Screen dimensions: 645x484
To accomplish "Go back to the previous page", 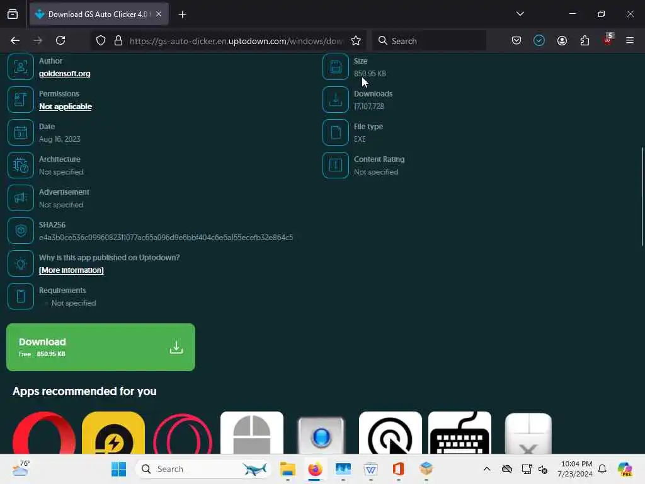I will (x=15, y=40).
